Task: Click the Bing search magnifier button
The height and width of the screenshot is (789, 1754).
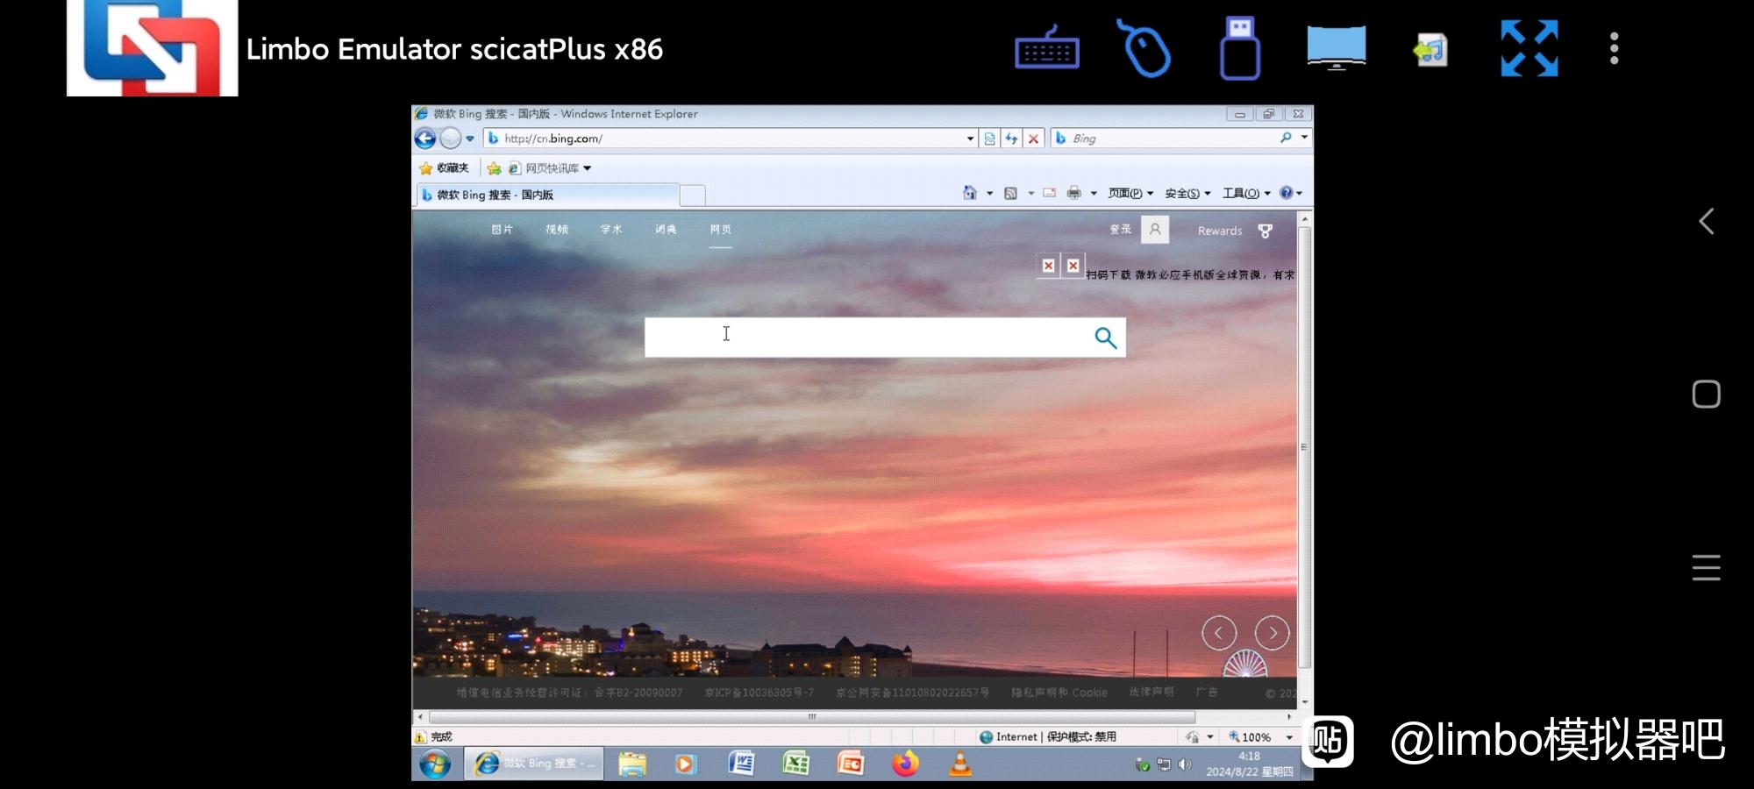Action: click(x=1105, y=338)
